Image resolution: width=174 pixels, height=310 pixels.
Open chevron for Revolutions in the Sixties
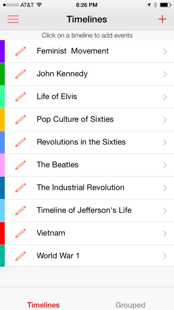[165, 142]
